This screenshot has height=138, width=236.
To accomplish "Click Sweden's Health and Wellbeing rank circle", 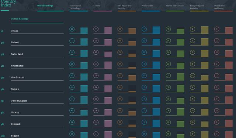I will pos(217,87).
